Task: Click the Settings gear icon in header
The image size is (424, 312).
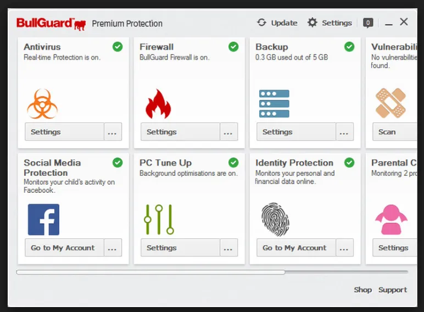Action: [312, 23]
